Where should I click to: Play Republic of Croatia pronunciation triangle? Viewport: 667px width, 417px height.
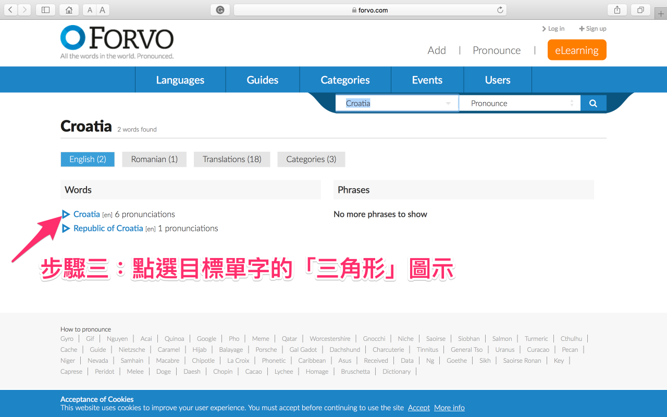[66, 228]
